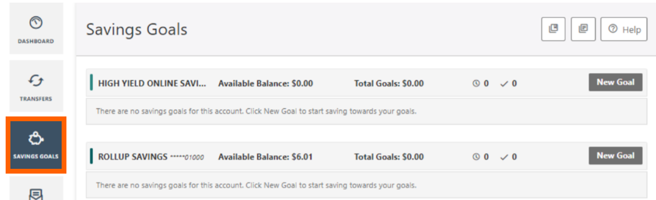This screenshot has height=200, width=656.
Task: Select the Savings Goals piggy bank icon
Action: [36, 139]
